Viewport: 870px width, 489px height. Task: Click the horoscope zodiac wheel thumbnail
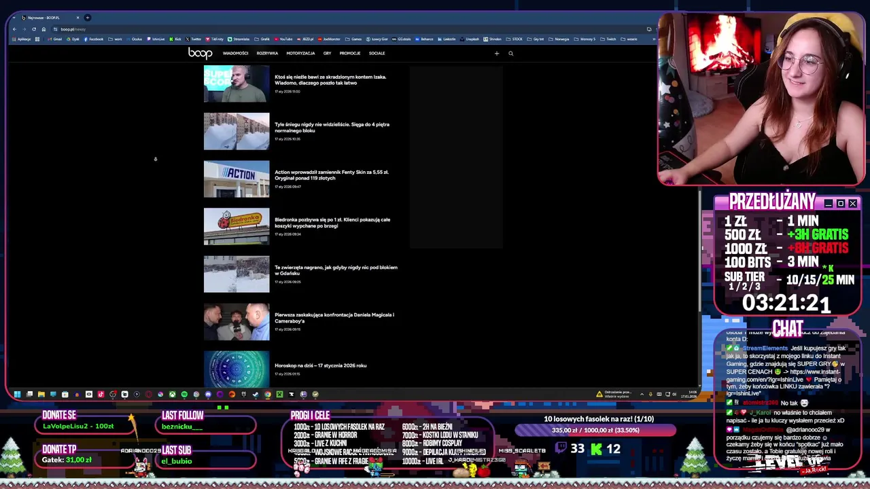(237, 369)
